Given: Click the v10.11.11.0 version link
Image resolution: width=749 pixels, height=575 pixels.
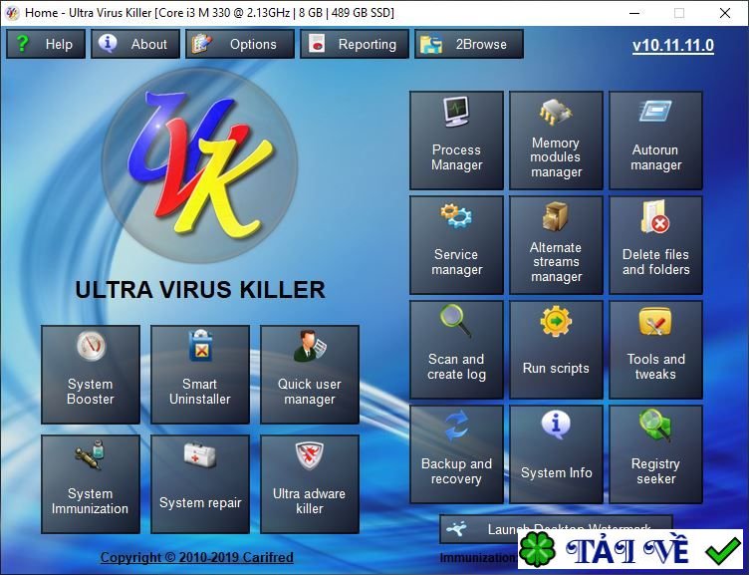Looking at the screenshot, I should point(673,46).
